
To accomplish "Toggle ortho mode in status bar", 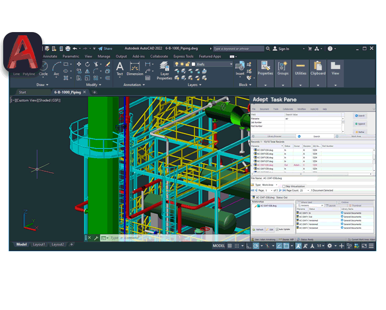I will 249,246.
